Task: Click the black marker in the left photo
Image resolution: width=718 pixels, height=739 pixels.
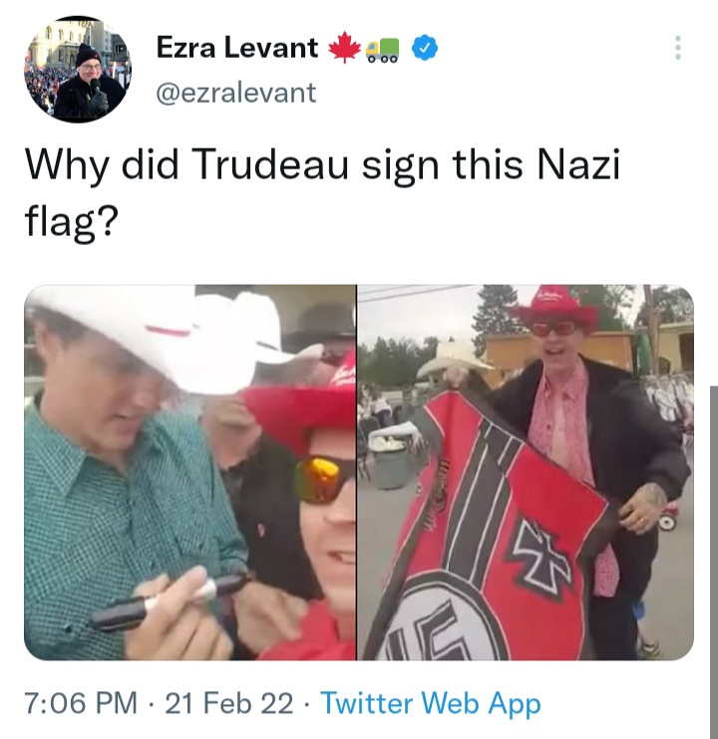Action: tap(170, 601)
